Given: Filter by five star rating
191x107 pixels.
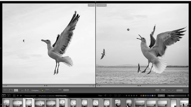Looking at the screenshot, I should 137,96.
